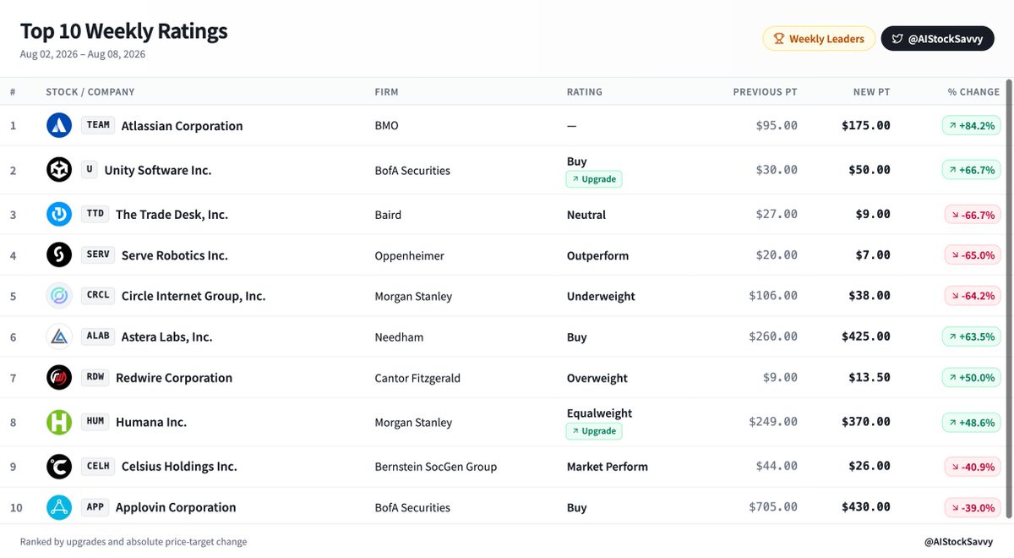Click the -64.2% change badge

(x=973, y=296)
